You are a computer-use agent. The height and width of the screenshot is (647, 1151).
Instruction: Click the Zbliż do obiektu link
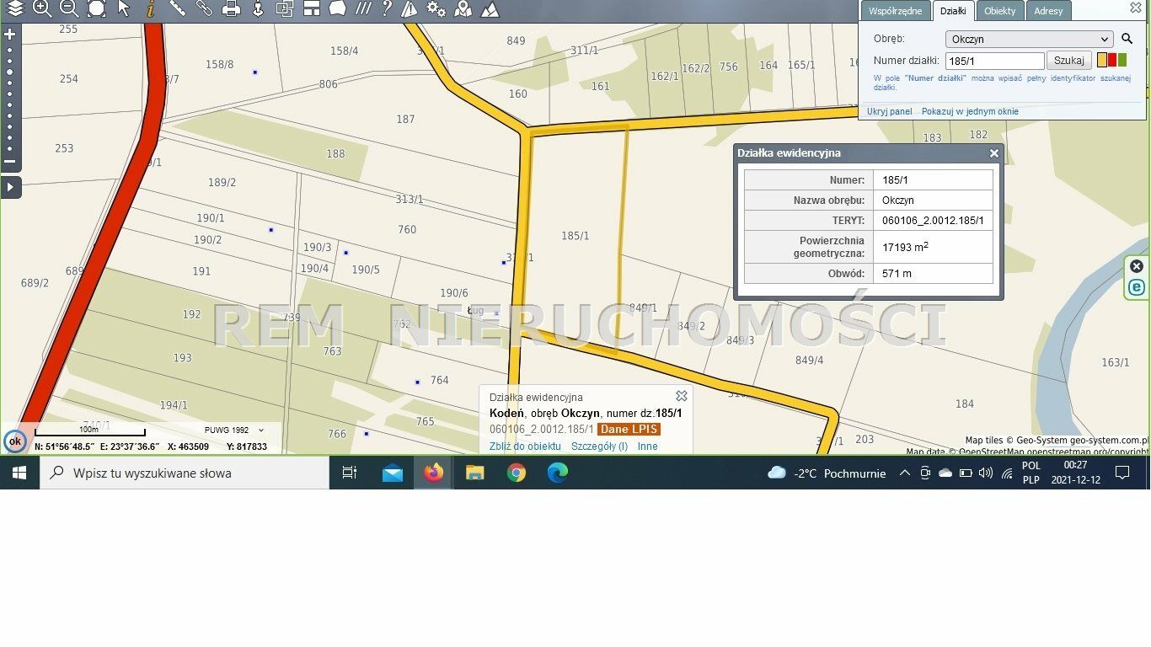tap(525, 446)
